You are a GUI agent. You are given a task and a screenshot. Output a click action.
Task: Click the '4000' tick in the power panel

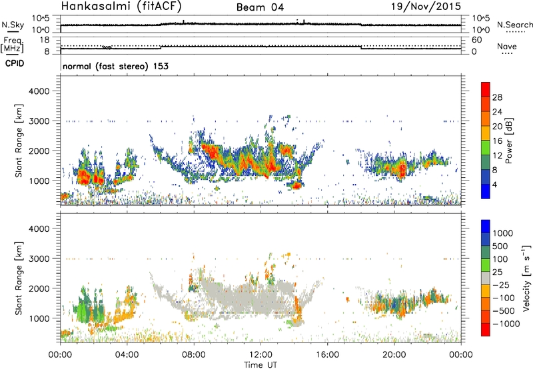click(x=39, y=91)
